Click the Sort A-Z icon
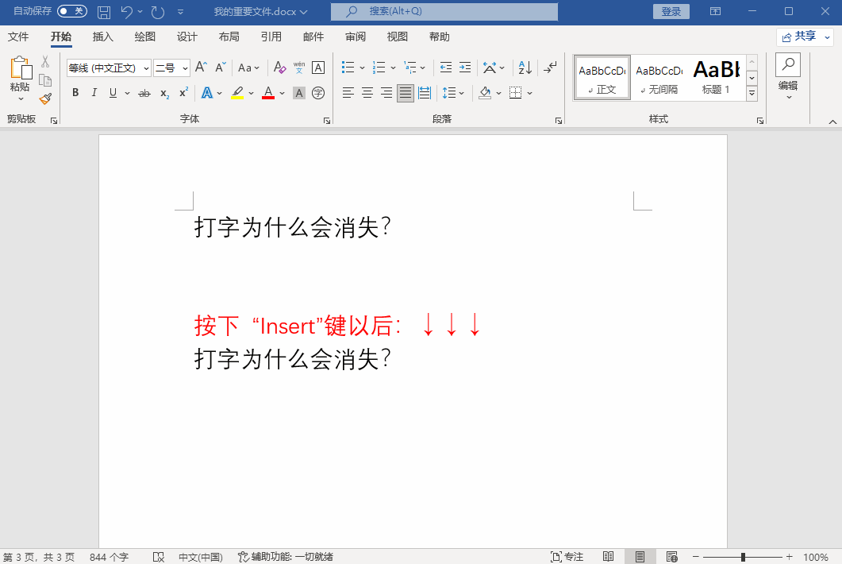This screenshot has height=564, width=842. [524, 68]
